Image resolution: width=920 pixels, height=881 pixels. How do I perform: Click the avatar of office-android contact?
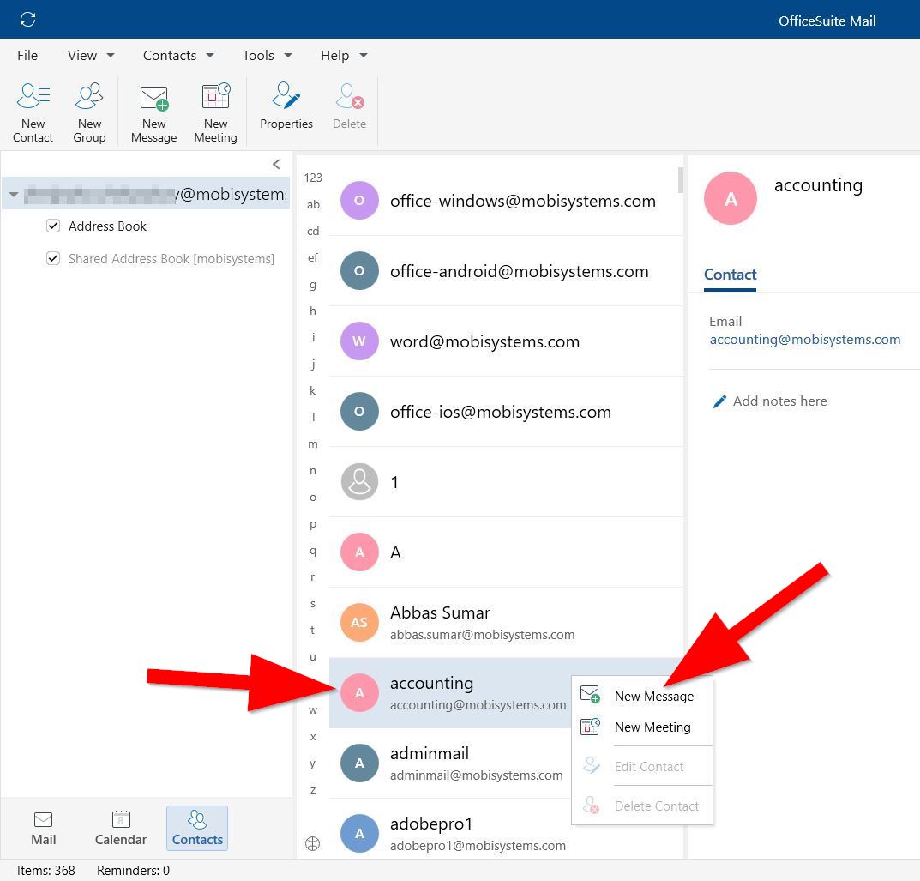(359, 270)
